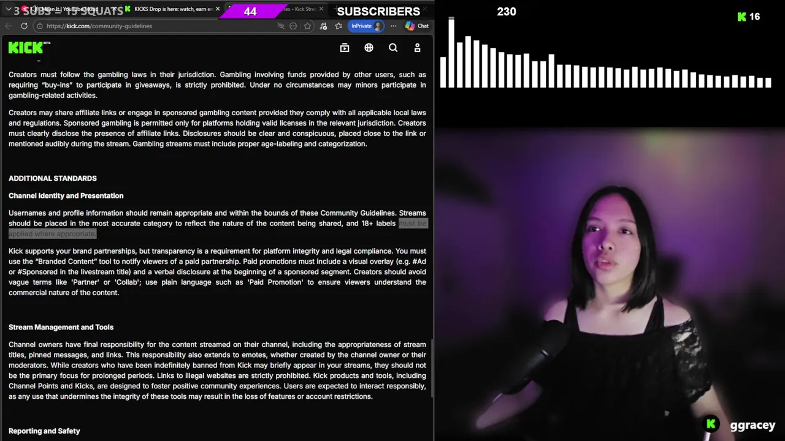The width and height of the screenshot is (785, 441).
Task: Open the Copilot Chat button
Action: point(416,26)
